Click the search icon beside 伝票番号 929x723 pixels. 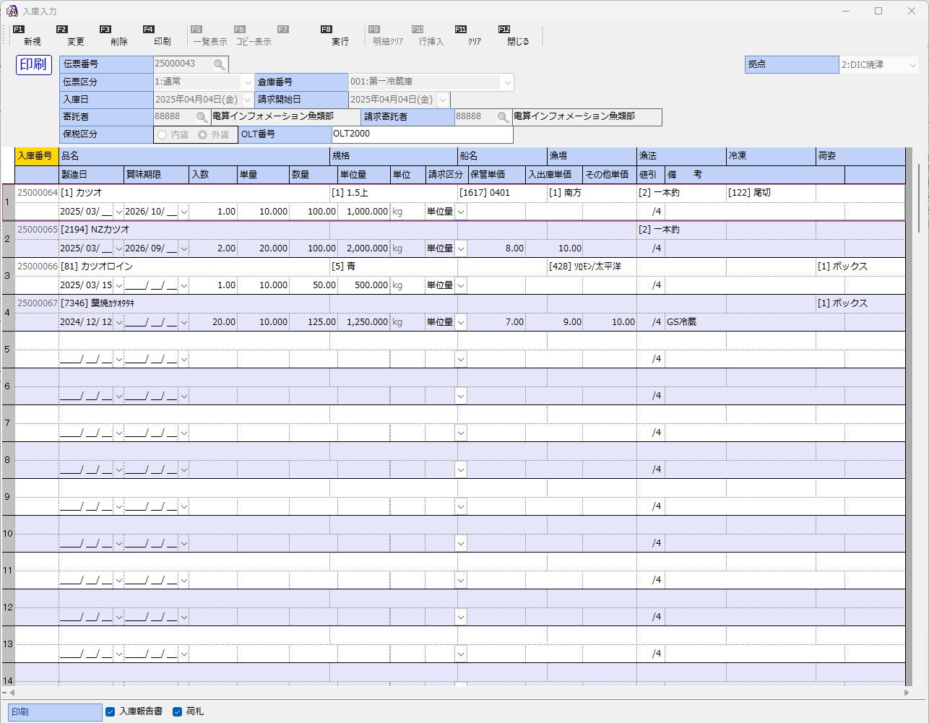(x=219, y=65)
